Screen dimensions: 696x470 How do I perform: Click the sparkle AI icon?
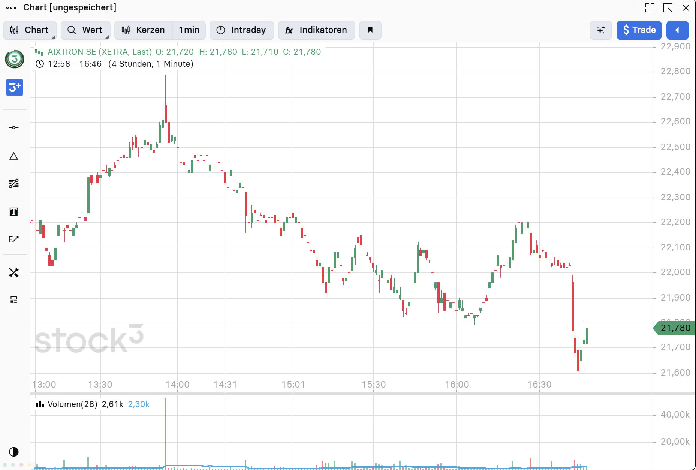pyautogui.click(x=600, y=30)
